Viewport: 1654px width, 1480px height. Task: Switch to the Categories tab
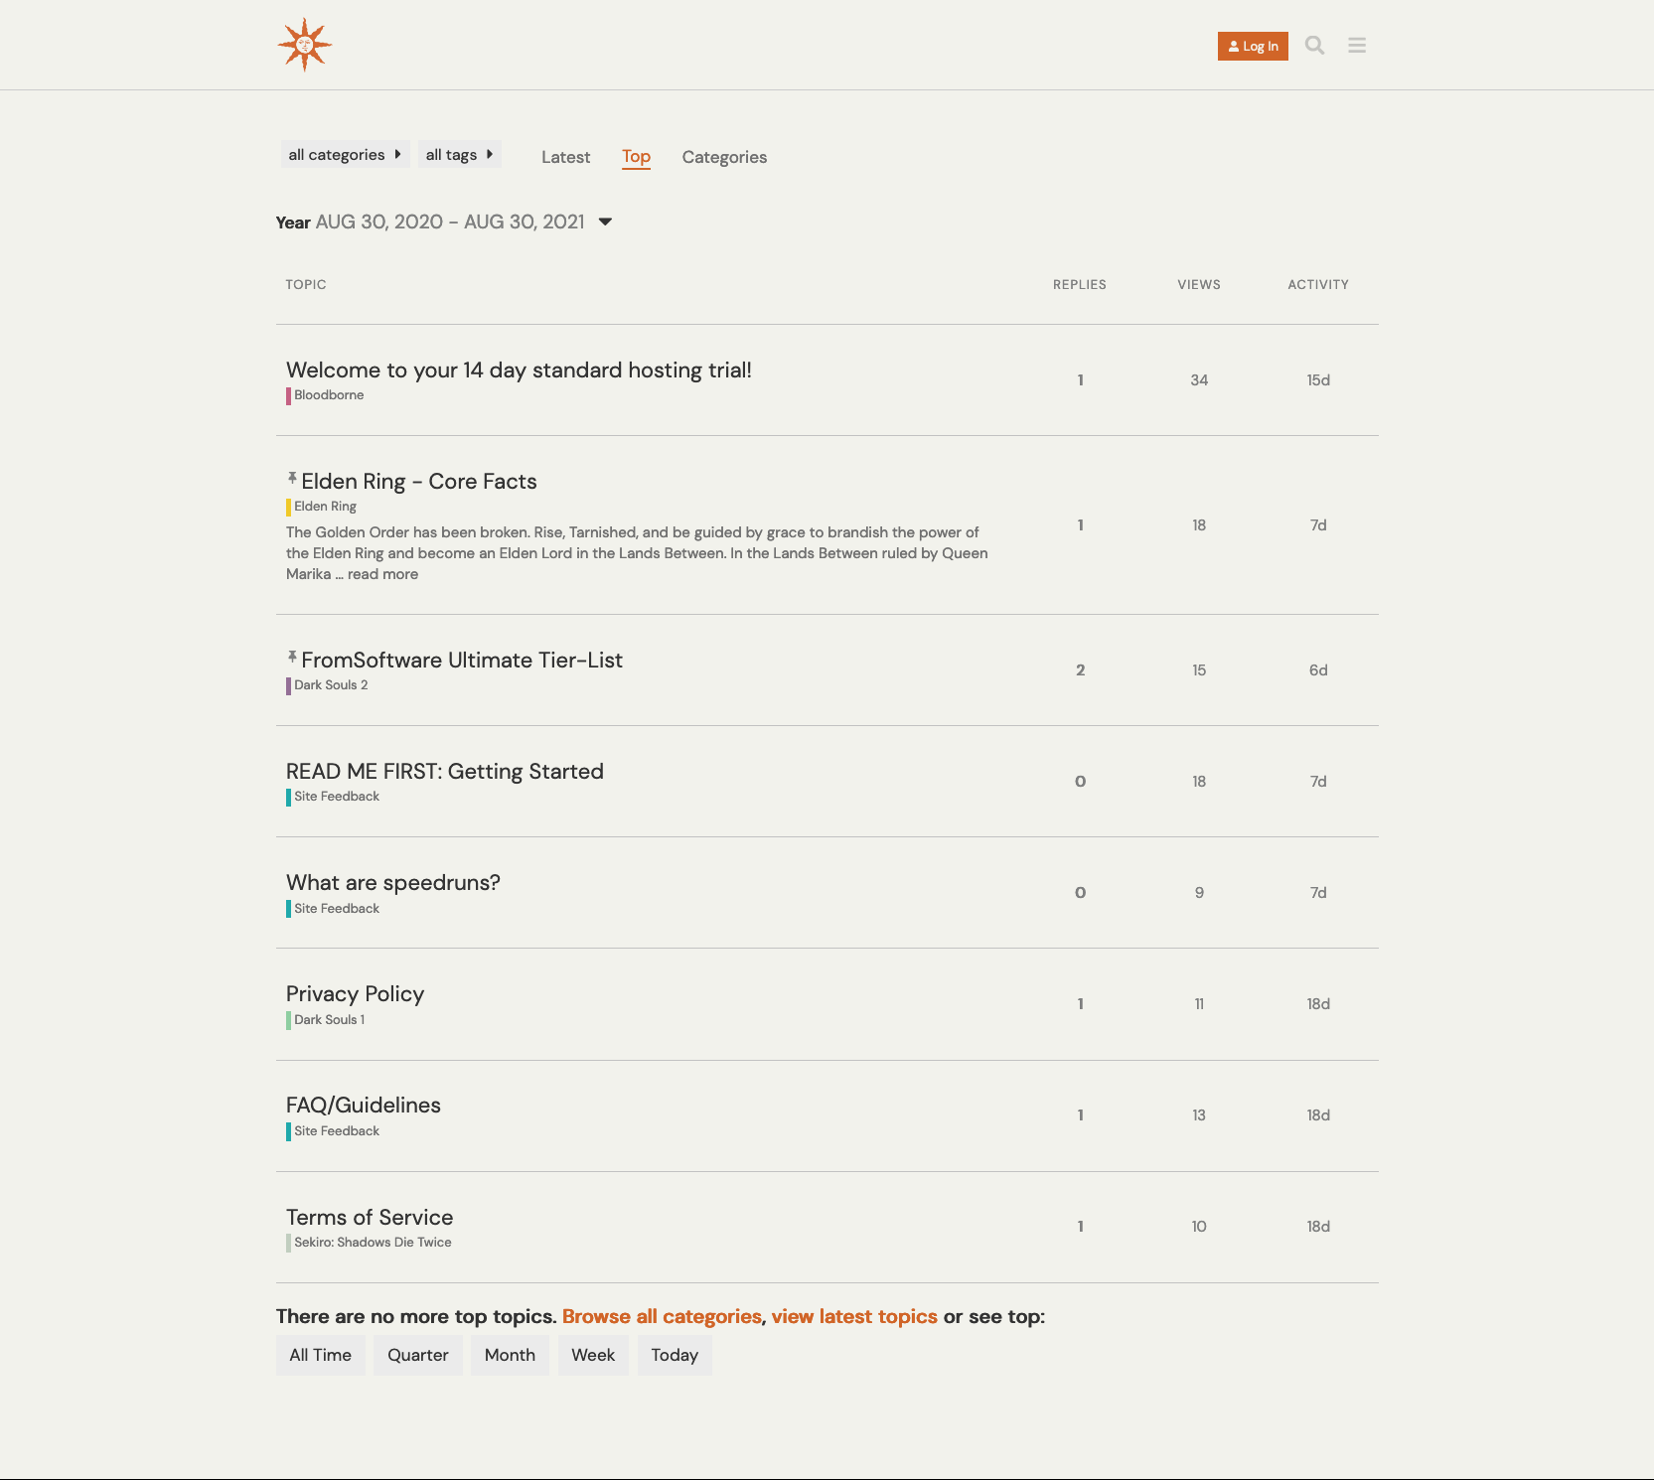[724, 157]
